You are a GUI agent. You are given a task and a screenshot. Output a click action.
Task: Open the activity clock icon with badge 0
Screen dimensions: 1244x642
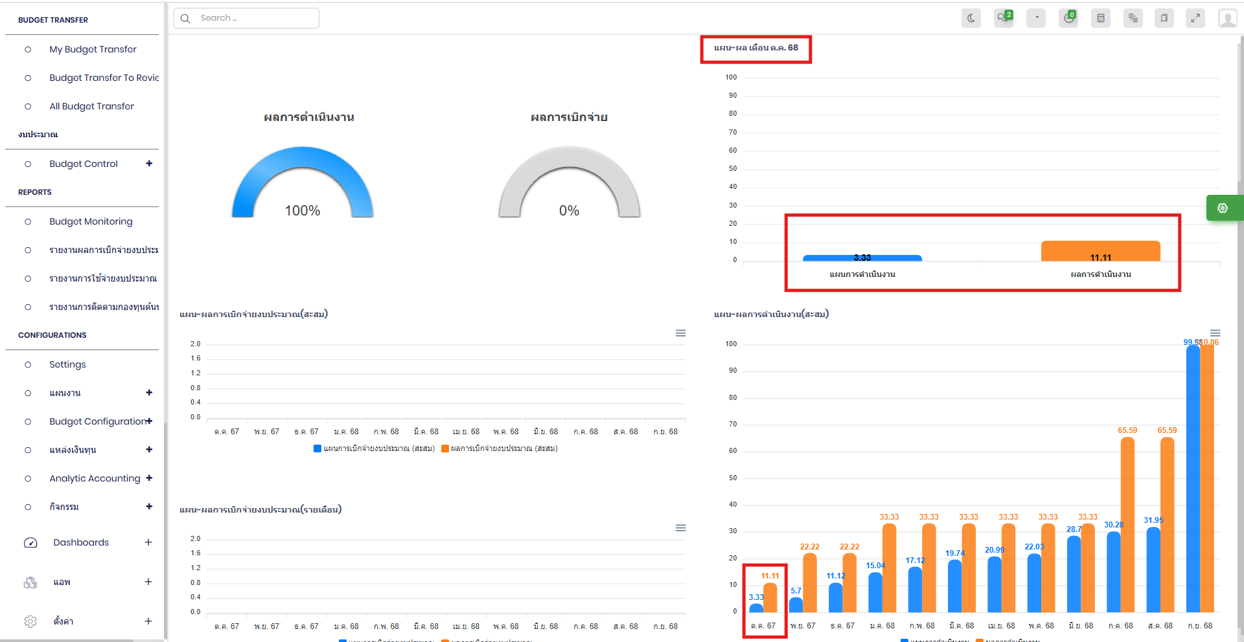(x=1068, y=18)
